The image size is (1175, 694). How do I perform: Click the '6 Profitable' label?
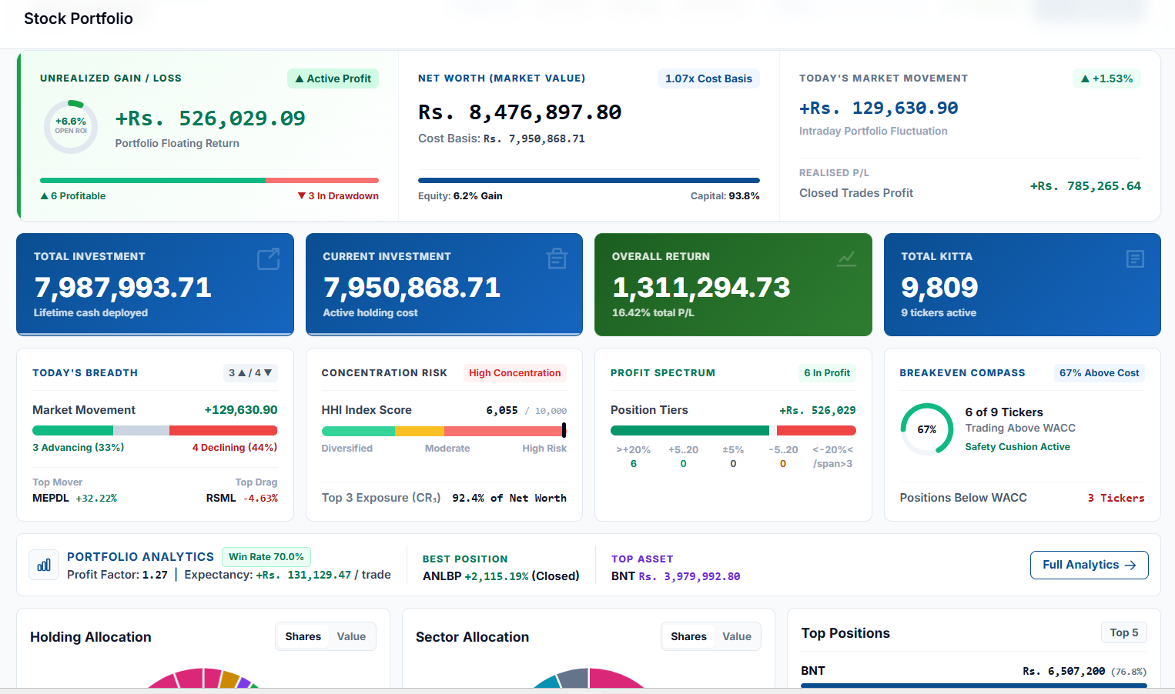(73, 196)
